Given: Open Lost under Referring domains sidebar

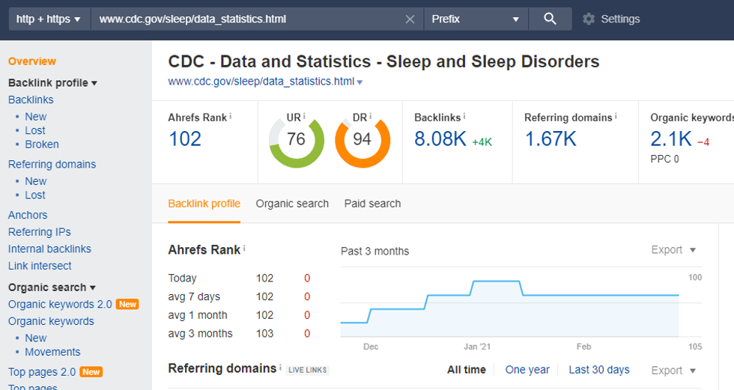Looking at the screenshot, I should click(x=35, y=195).
